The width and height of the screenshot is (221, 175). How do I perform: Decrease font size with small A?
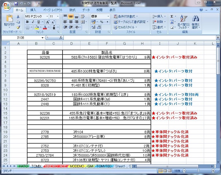(53, 22)
